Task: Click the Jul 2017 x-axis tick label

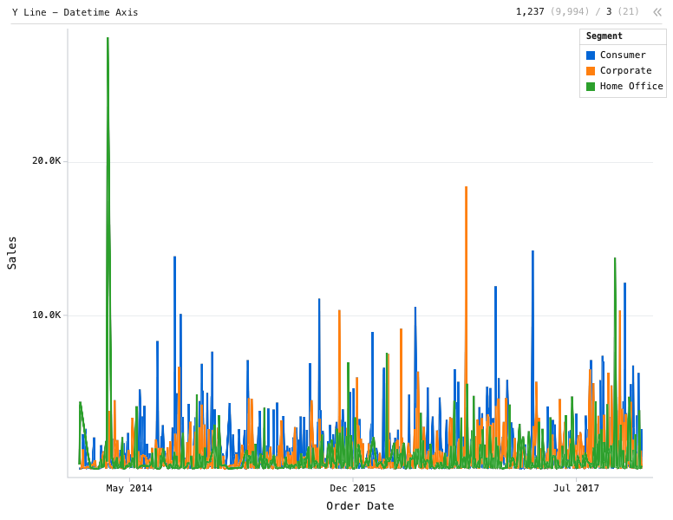Action: click(576, 488)
